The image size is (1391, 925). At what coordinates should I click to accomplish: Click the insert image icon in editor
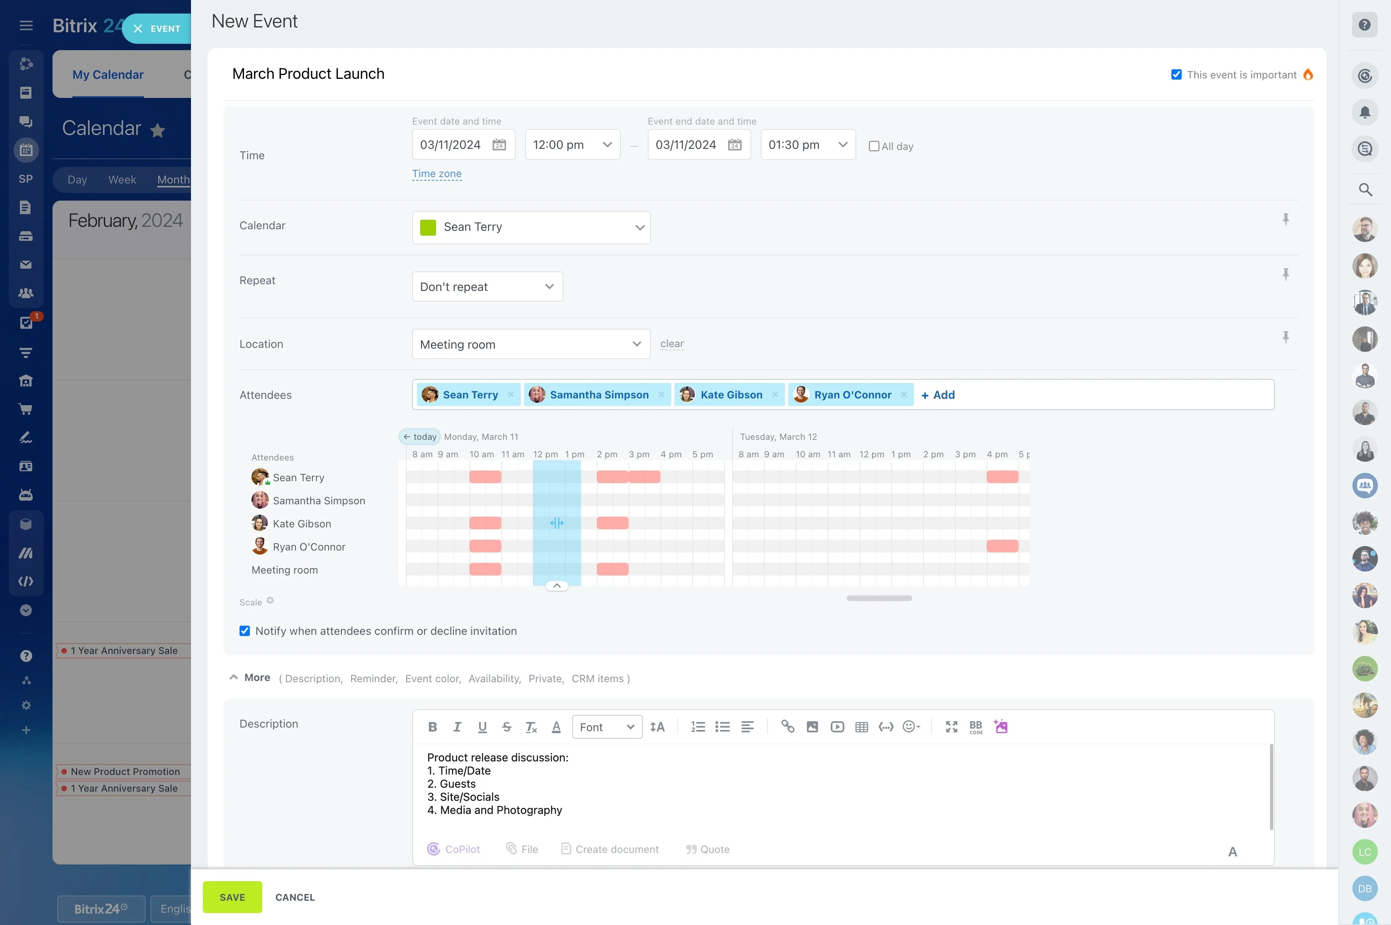(x=812, y=727)
